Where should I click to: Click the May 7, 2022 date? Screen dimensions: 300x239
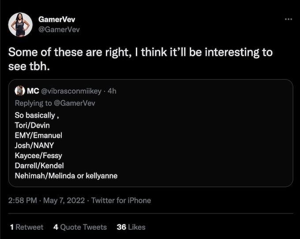[64, 201]
